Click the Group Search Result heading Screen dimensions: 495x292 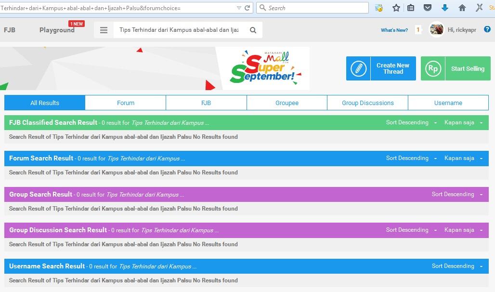click(x=41, y=194)
